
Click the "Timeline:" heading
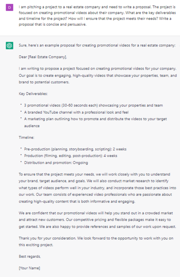coord(26,137)
